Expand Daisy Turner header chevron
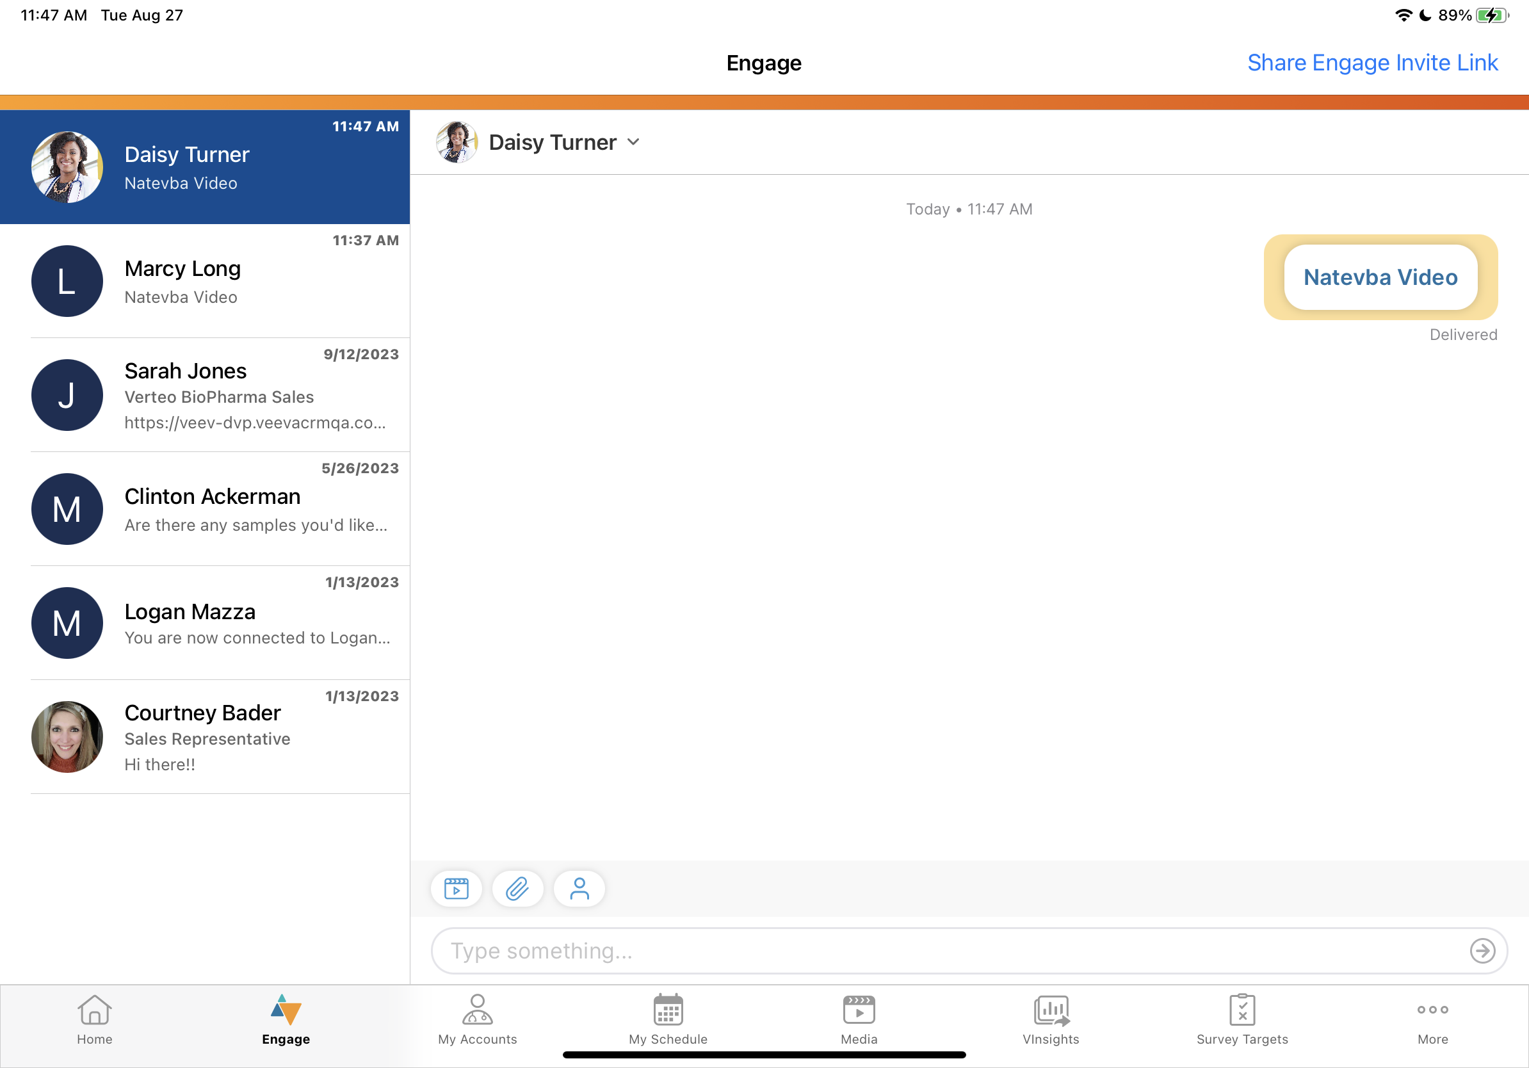 pos(633,142)
